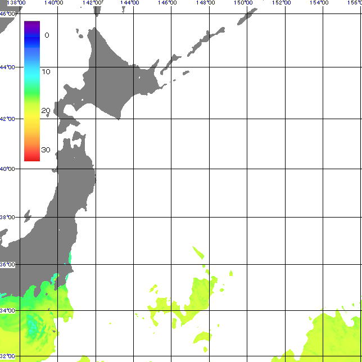Screen dimensions: 362x362
Task: Click the 144°00 longitude label at top
Action: pos(129,3)
